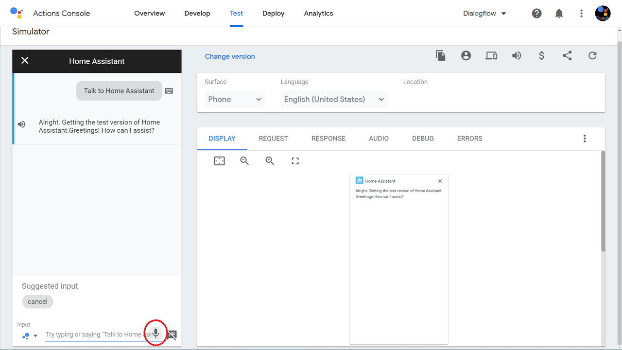Click the keyboard icon beside the query bubble

(169, 91)
